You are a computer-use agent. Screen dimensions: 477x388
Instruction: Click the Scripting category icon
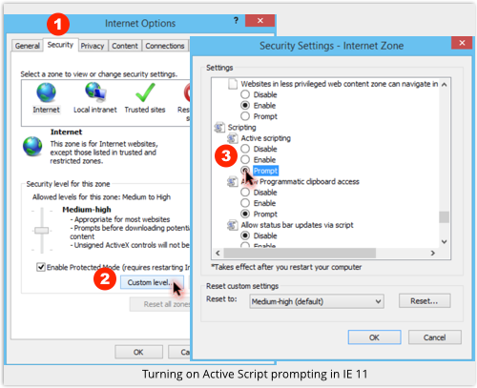(x=219, y=128)
